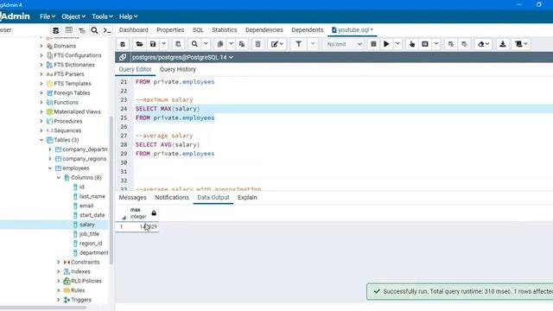Click the connection status link icon
This screenshot has width=553, height=311.
(123, 57)
